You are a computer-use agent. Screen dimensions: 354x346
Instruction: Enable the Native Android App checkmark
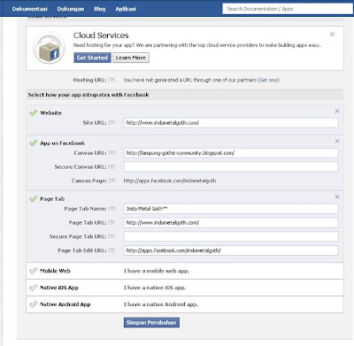pos(34,304)
